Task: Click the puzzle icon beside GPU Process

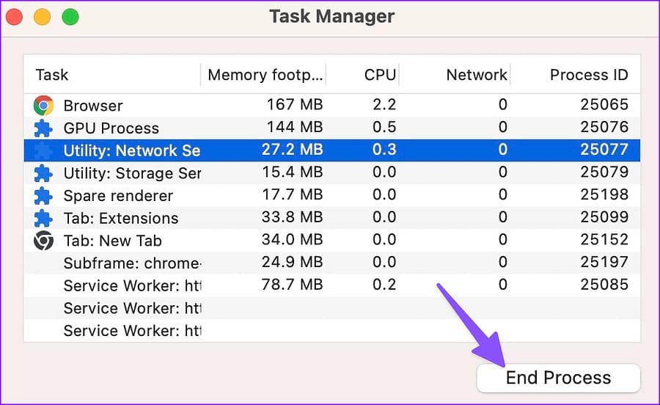Action: (x=43, y=128)
